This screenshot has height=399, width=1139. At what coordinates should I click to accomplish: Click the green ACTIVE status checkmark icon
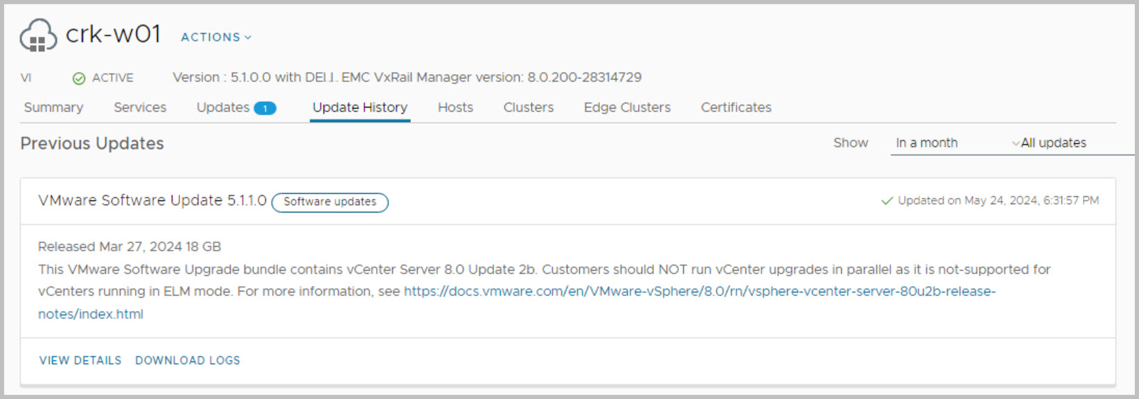(79, 78)
